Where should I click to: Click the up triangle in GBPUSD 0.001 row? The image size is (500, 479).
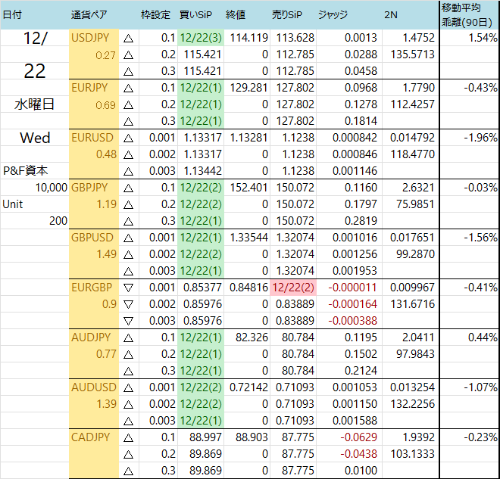(x=128, y=238)
